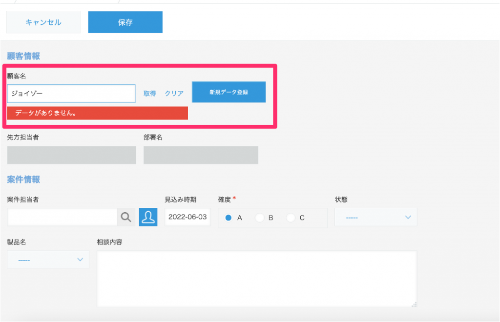
Task: Focus the 顧客名 input containing ジョイゾー
Action: point(71,94)
